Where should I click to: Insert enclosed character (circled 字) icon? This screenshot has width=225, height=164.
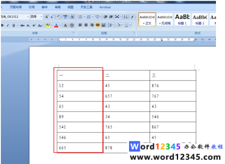coord(72,25)
